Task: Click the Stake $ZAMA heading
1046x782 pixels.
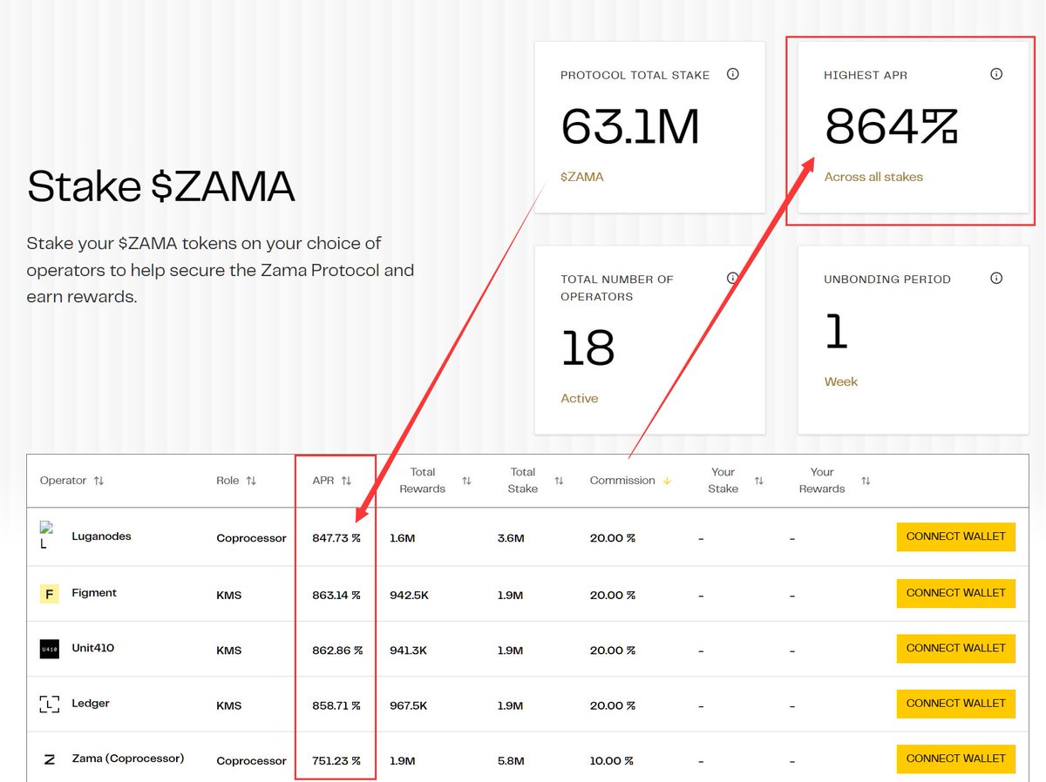Action: point(161,186)
